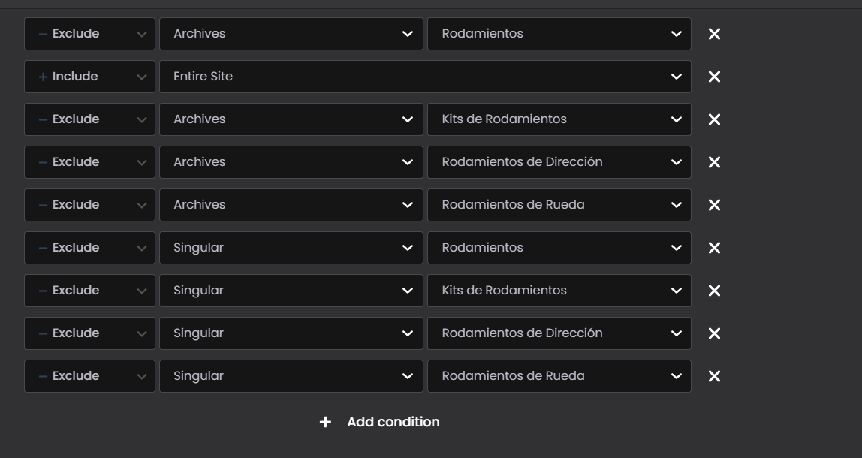Screen dimensions: 862x458
Task: Remove the Singular Rodamientos de Rueda condition
Action: pos(714,376)
